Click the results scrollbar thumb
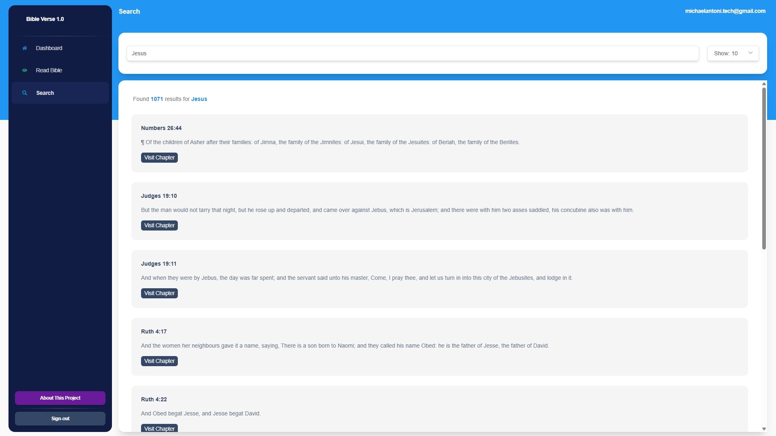Screen dimensions: 776x436 [764, 168]
